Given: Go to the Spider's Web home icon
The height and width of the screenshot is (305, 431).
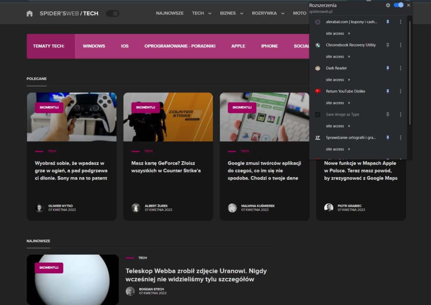Looking at the screenshot, I should pos(29,13).
